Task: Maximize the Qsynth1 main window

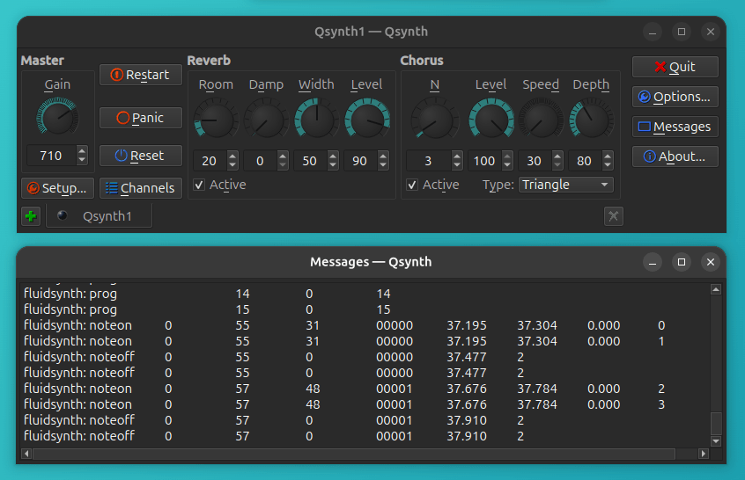Action: coord(682,32)
